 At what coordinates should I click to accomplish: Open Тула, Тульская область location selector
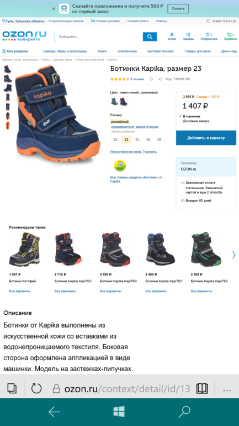23,21
